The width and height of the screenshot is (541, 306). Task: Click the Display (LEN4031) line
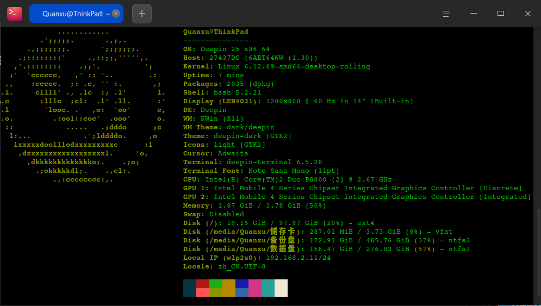tap(298, 101)
